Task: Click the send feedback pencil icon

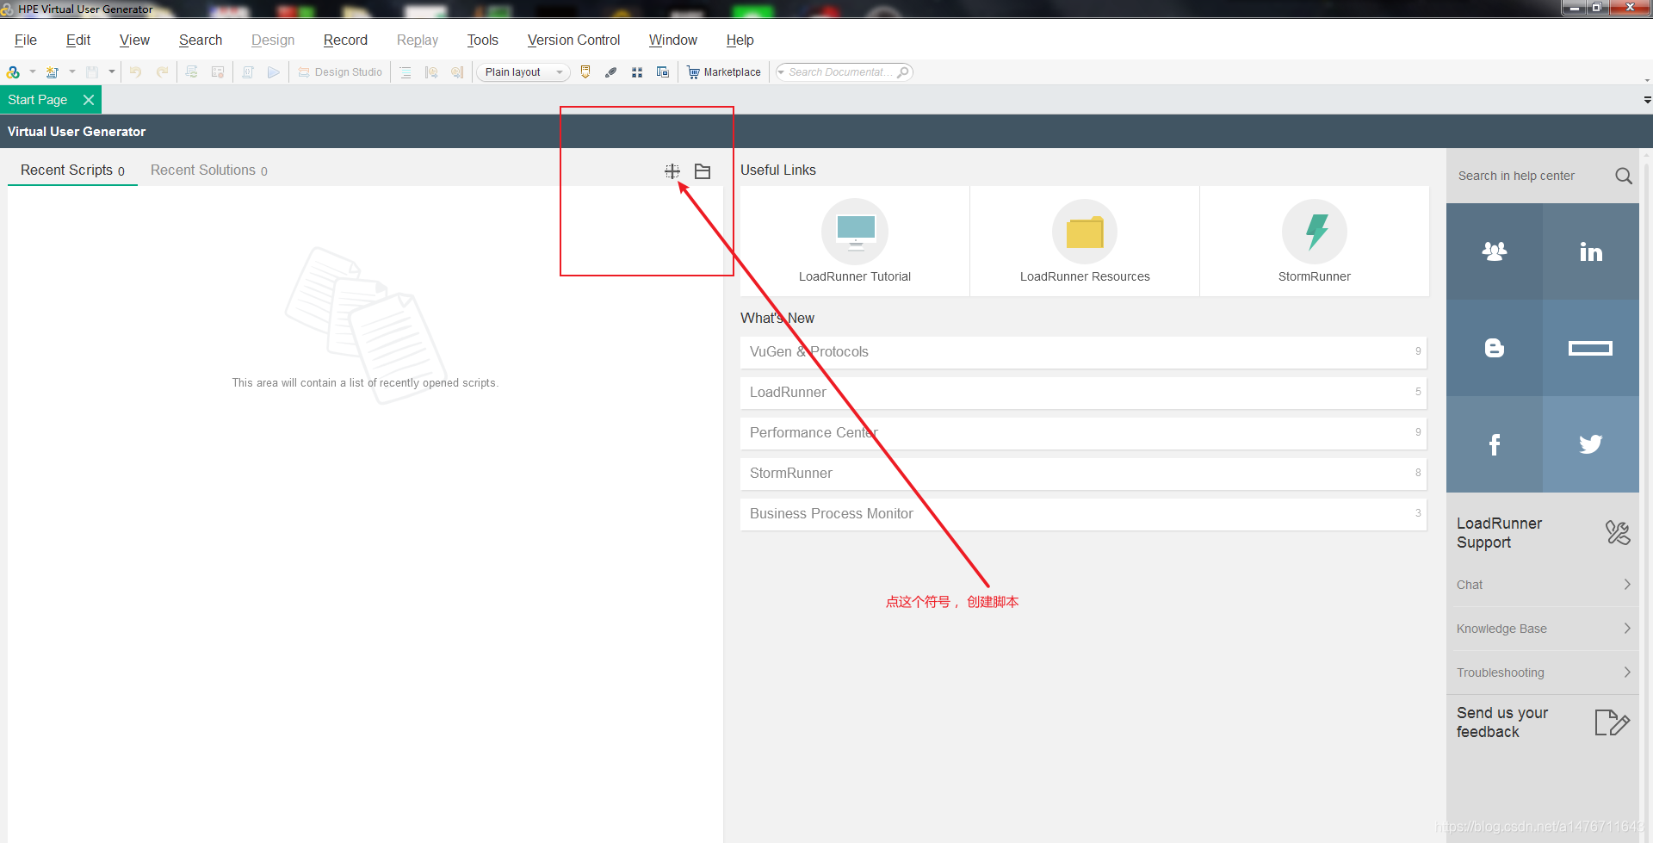Action: point(1612,722)
